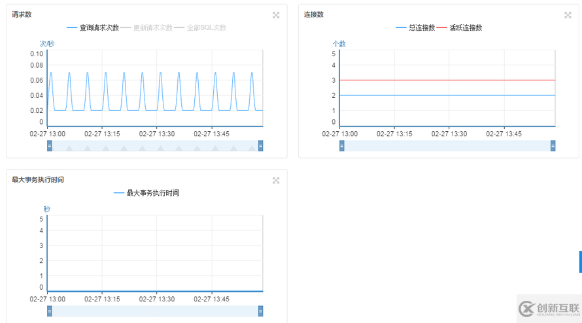The image size is (582, 323).
Task: Expand the 连接数 chart to fullscreen
Action: pos(568,15)
